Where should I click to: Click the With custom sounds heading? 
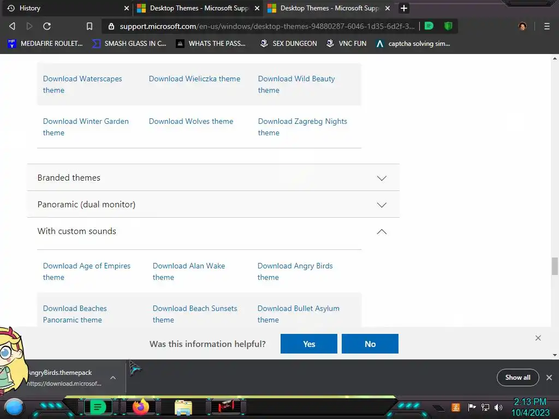[76, 231]
